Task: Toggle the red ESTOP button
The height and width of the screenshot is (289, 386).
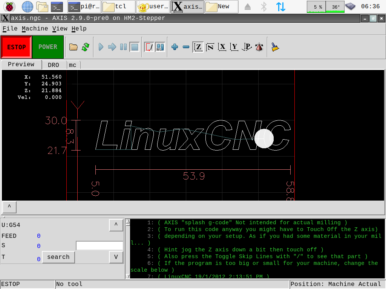Action: [16, 47]
